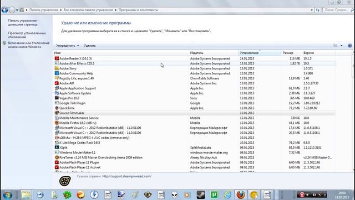Open Windows Explorer from the taskbar
This screenshot has height=200, width=355.
click(26, 195)
